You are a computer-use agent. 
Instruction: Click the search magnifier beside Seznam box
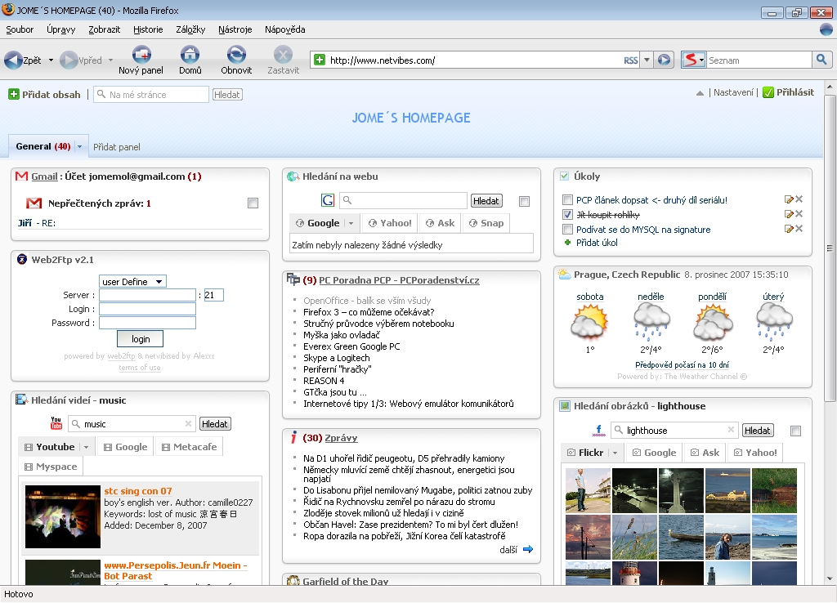tap(821, 59)
